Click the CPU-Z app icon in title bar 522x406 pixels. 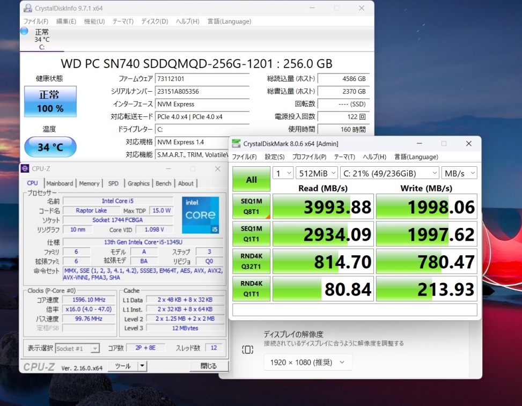click(x=25, y=169)
